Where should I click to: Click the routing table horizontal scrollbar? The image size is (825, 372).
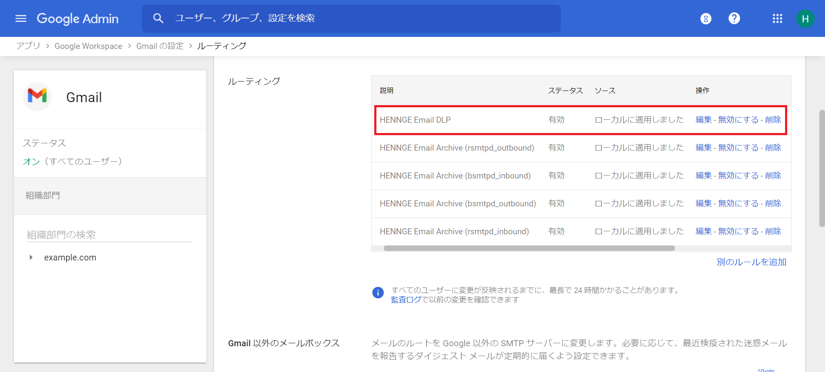click(x=529, y=248)
